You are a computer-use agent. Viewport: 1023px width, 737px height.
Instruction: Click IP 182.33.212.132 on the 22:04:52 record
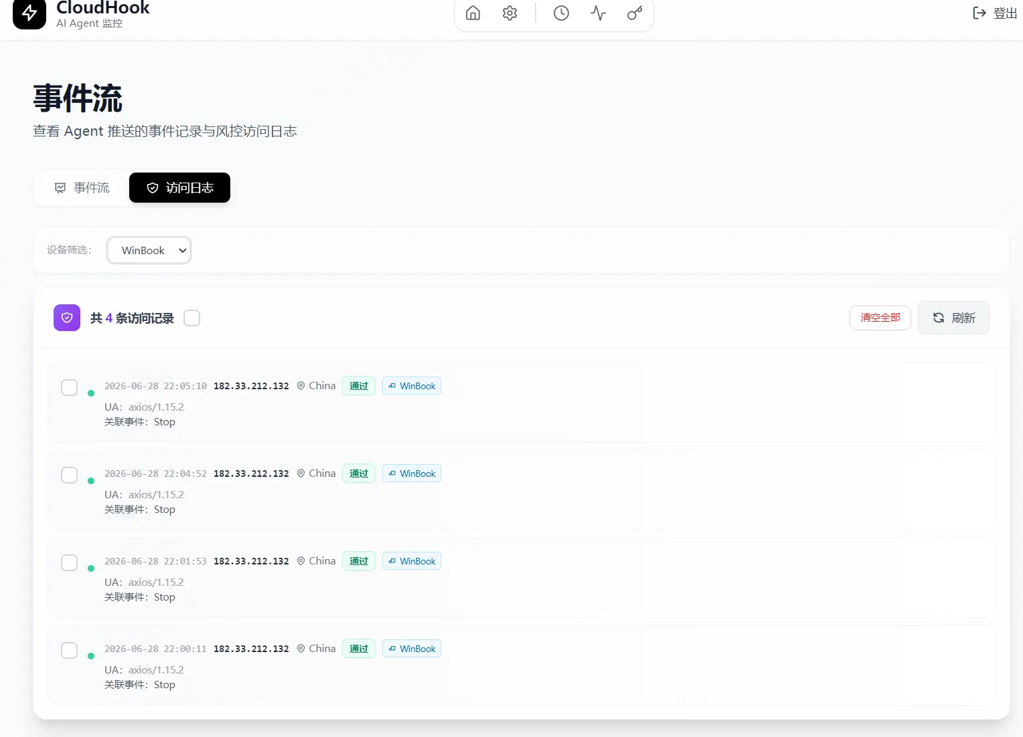point(251,473)
